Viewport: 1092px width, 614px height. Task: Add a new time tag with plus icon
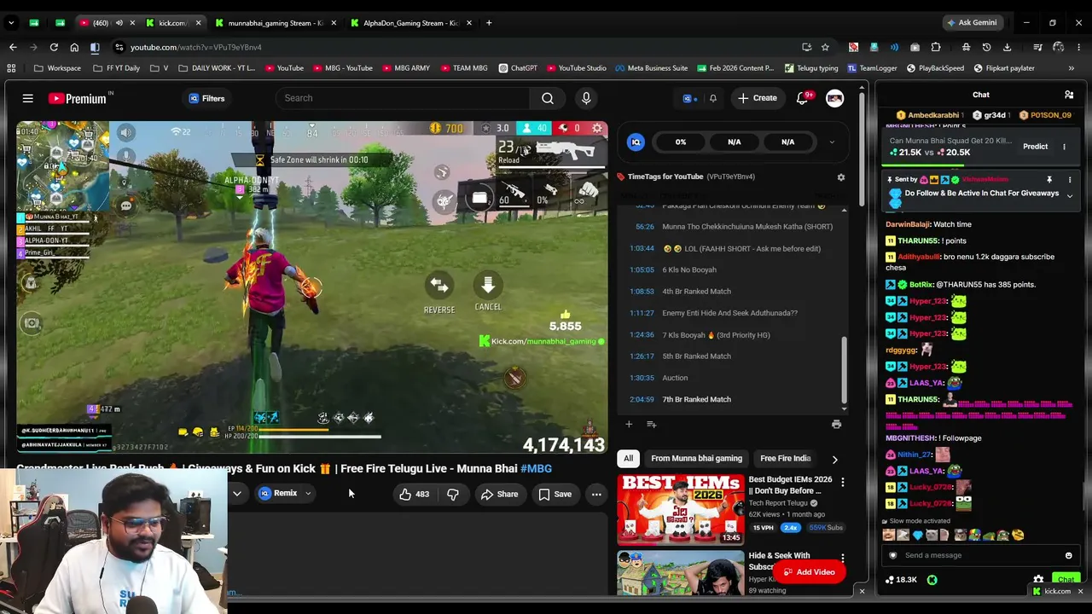tap(629, 424)
